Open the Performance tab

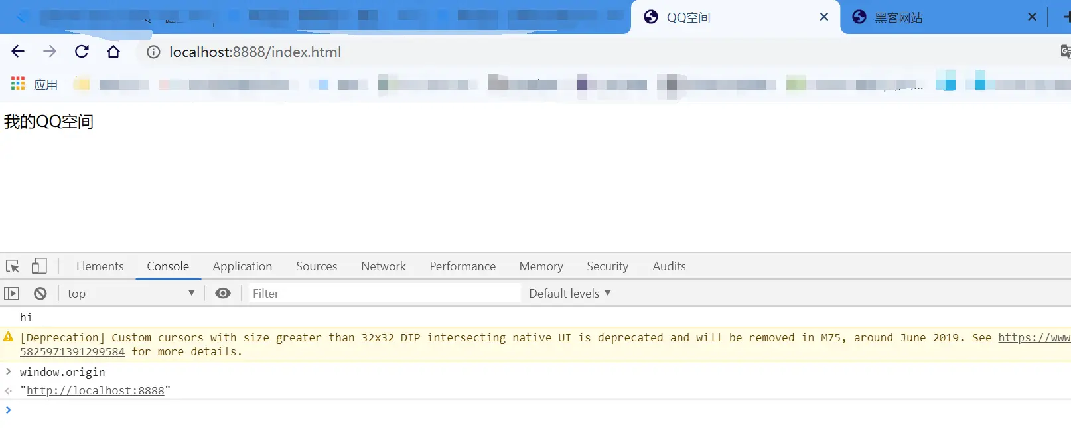tap(463, 266)
